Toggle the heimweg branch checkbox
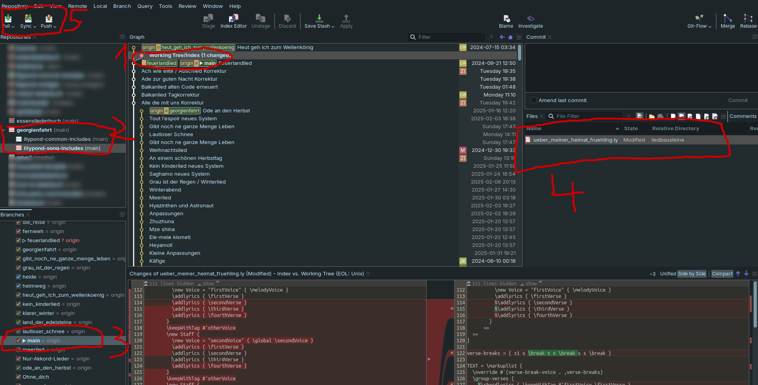 coord(18,286)
